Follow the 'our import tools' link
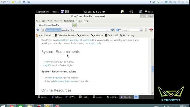This screenshot has height=107, width=190. [93, 43]
